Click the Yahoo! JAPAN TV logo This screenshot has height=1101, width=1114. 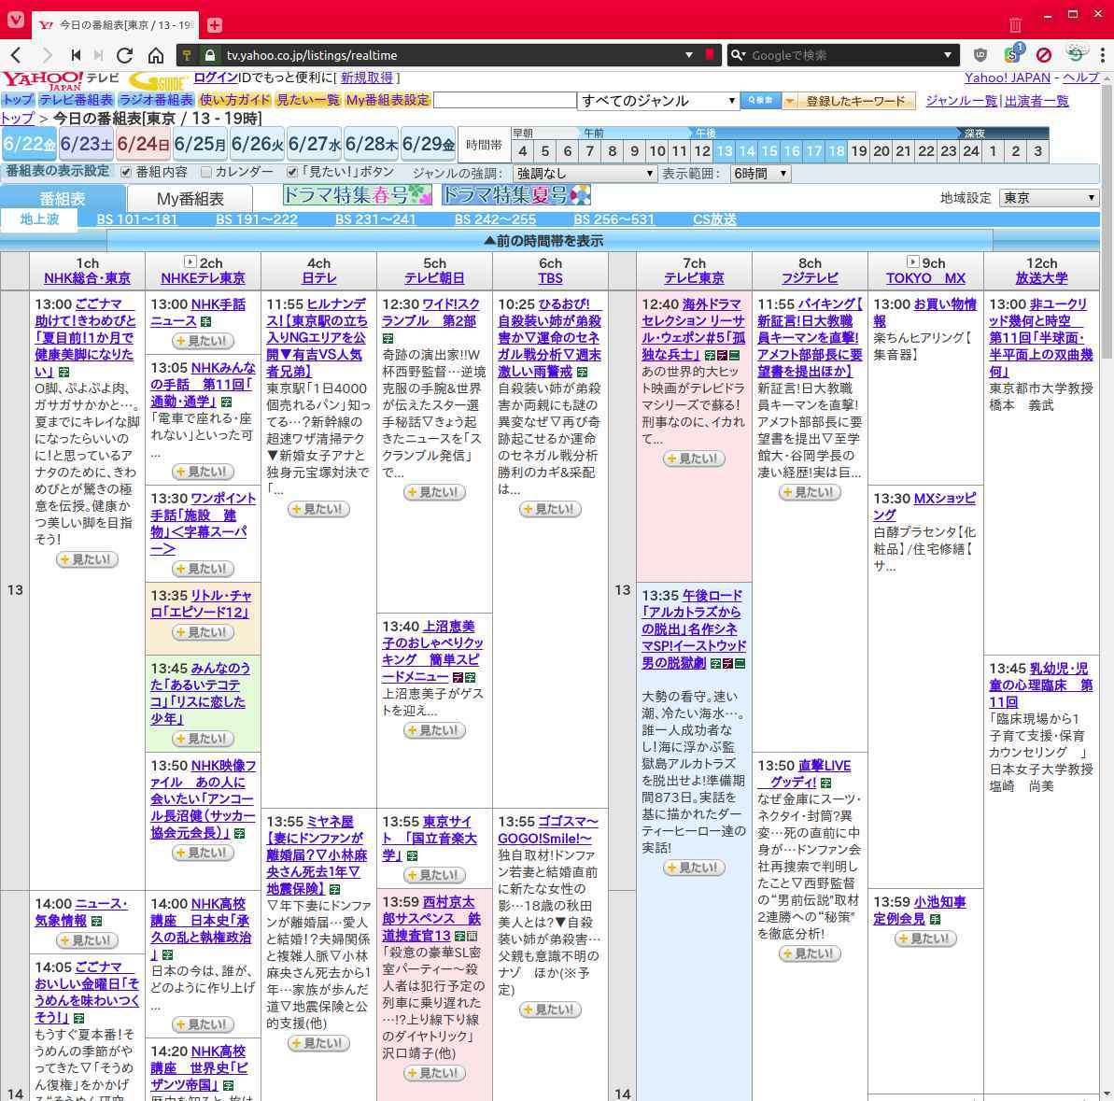(x=60, y=80)
